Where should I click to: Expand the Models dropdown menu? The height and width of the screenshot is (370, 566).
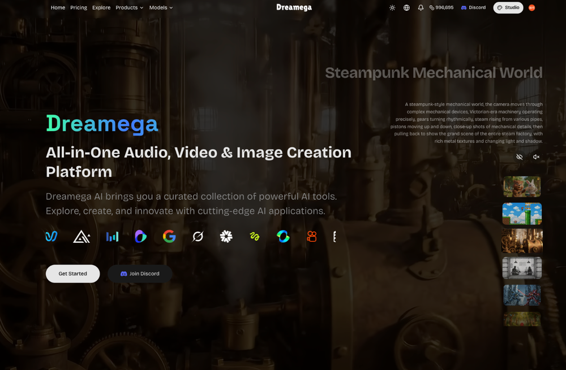[x=161, y=7]
